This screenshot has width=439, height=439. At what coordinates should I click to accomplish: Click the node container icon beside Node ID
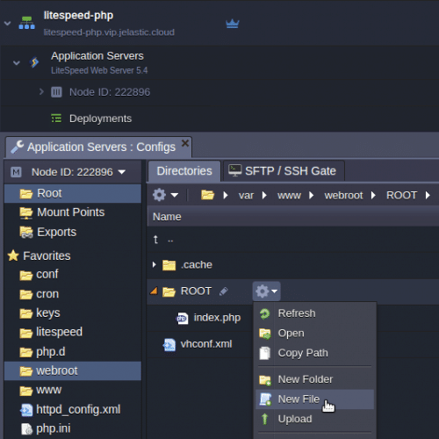pos(56,92)
